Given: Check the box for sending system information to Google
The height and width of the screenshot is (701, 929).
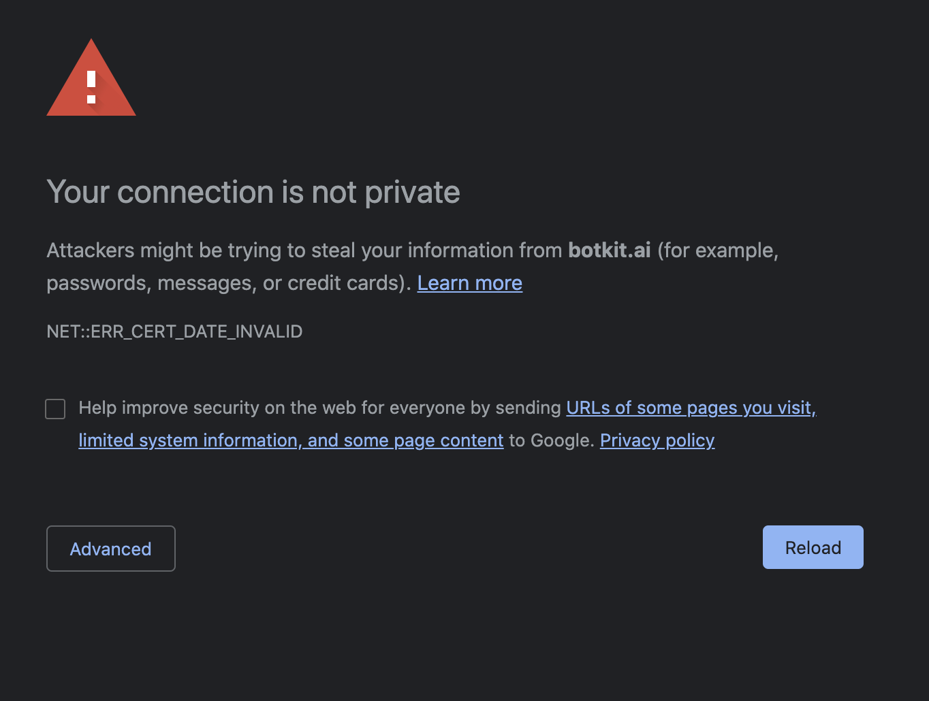Looking at the screenshot, I should click(55, 408).
